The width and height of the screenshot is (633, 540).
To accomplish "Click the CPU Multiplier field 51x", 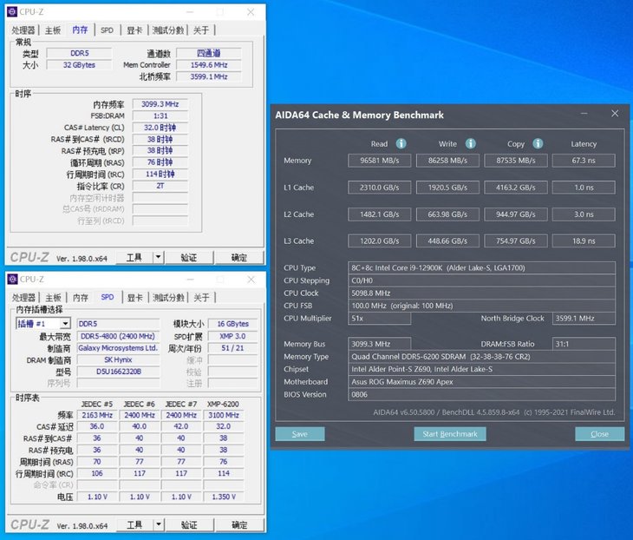I will pyautogui.click(x=380, y=318).
